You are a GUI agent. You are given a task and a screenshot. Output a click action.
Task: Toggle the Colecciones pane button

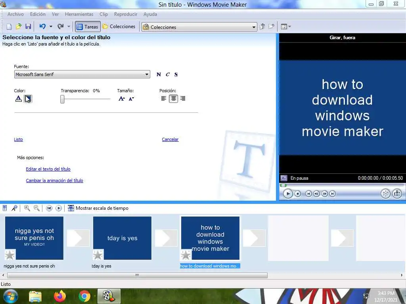(x=119, y=27)
